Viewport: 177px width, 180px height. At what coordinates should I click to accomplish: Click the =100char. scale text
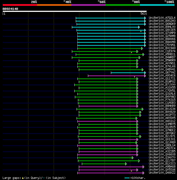(138, 178)
